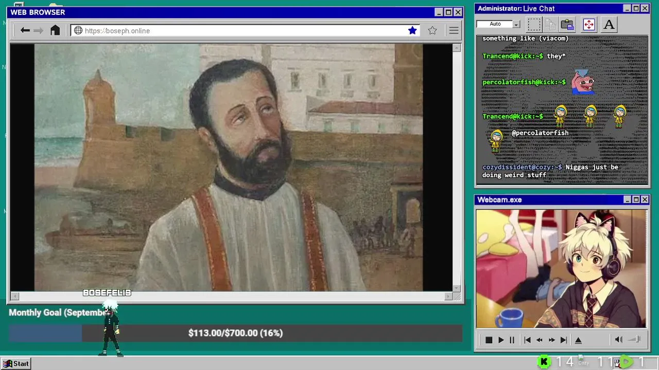Screen dimensions: 659x370
Task: Click the paste clipboard icon in Live Chat
Action: [x=567, y=24]
